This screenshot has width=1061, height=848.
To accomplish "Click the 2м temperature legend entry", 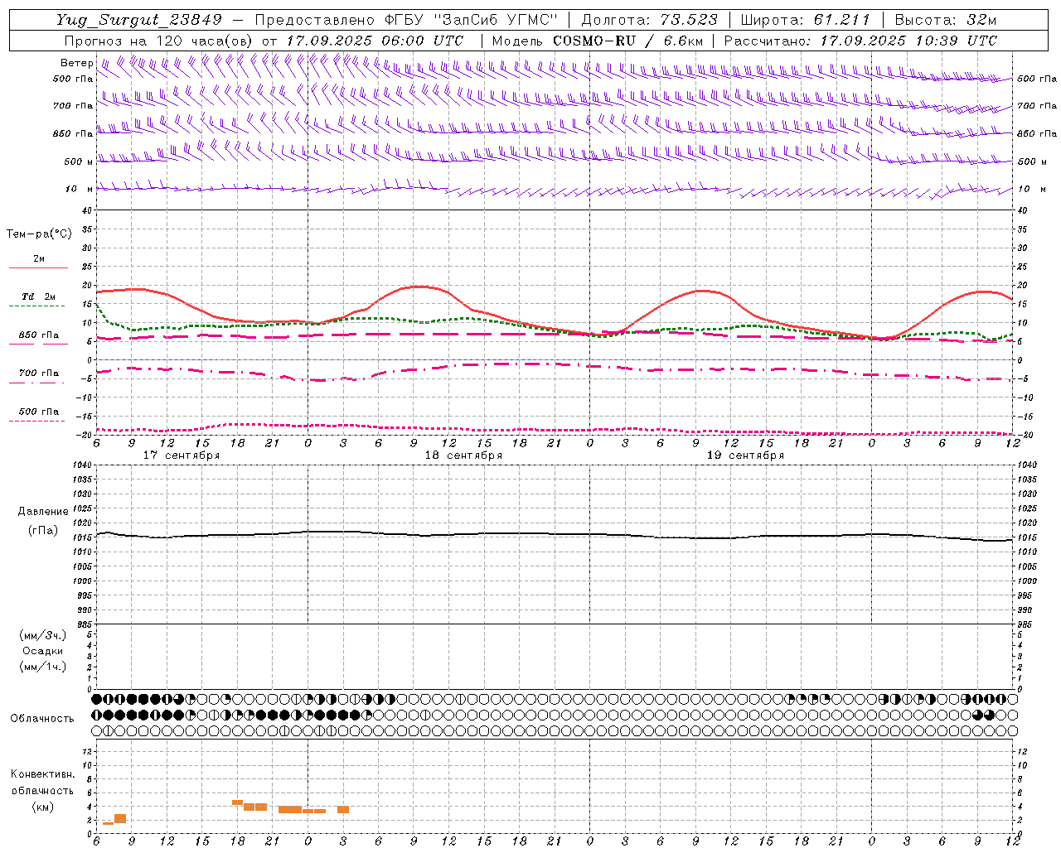I will (x=39, y=258).
